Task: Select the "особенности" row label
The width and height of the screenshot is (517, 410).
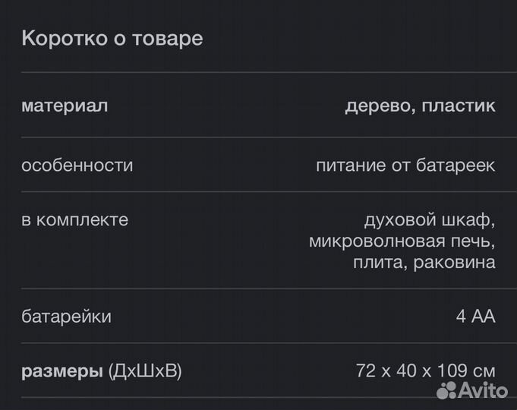Action: coord(77,165)
